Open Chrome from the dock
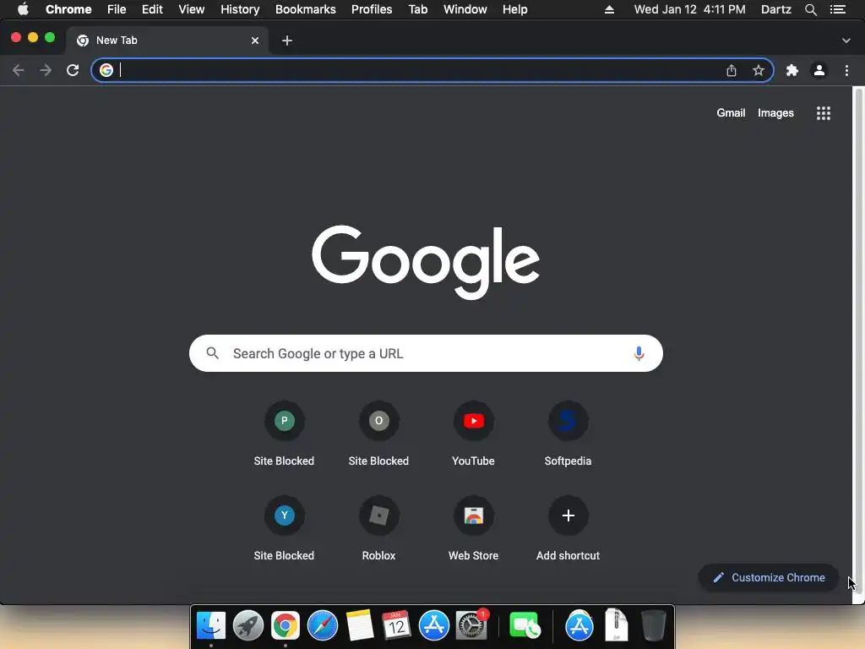The width and height of the screenshot is (865, 649). coord(286,625)
